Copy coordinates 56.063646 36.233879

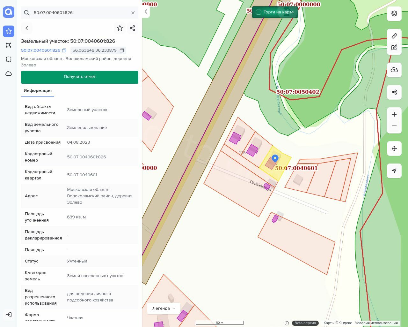(121, 50)
